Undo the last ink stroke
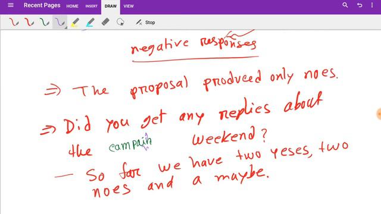Image resolution: width=381 pixels, height=214 pixels. (x=360, y=5)
